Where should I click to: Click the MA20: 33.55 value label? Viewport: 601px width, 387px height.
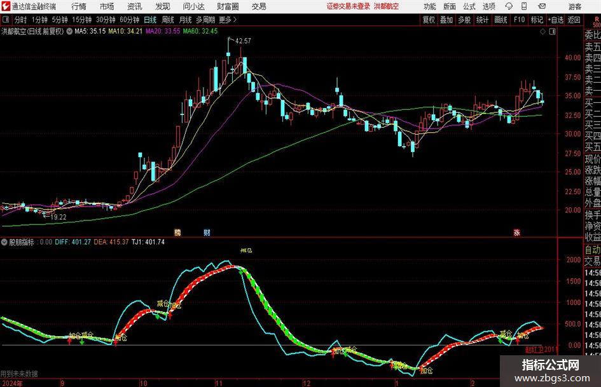point(163,31)
